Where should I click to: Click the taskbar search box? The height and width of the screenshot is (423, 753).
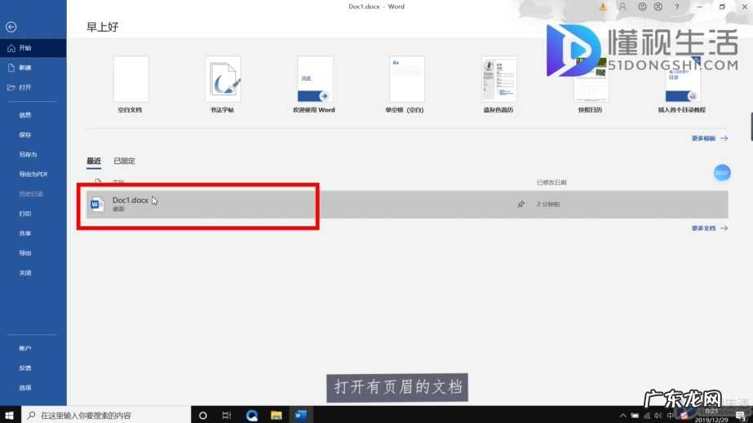point(106,415)
